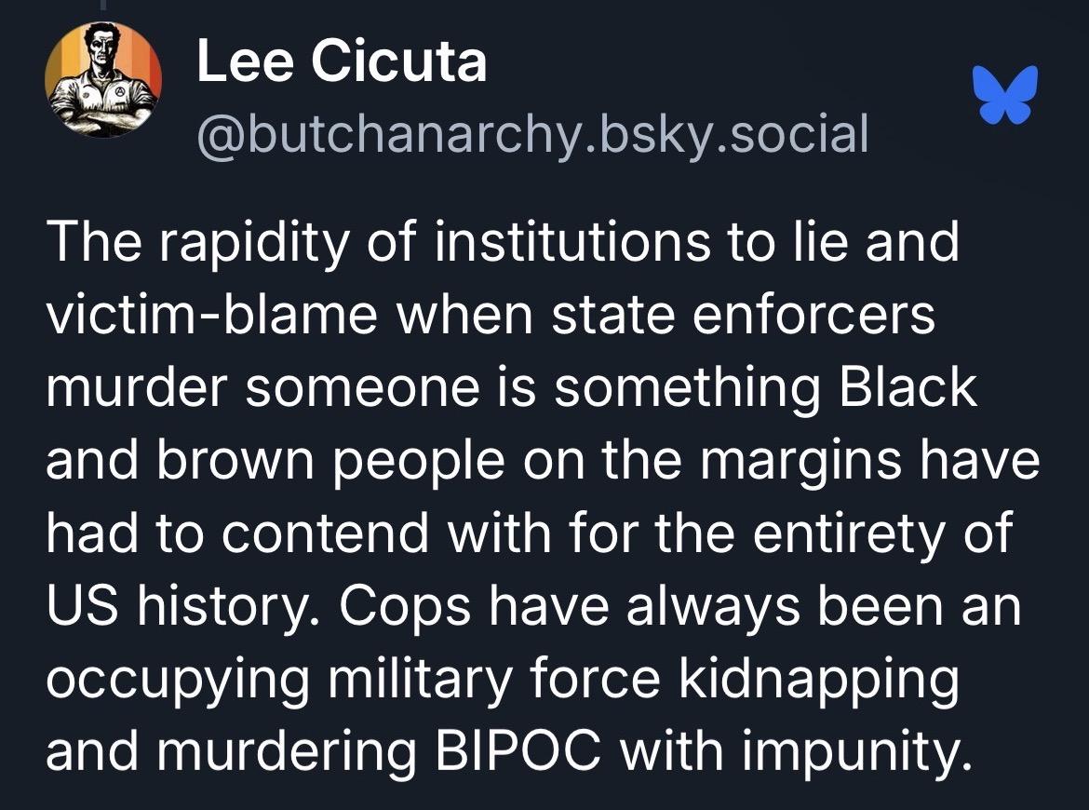The height and width of the screenshot is (810, 1089).
Task: Open the @butchanarchy.bsky.social handle link
Action: click(x=532, y=134)
